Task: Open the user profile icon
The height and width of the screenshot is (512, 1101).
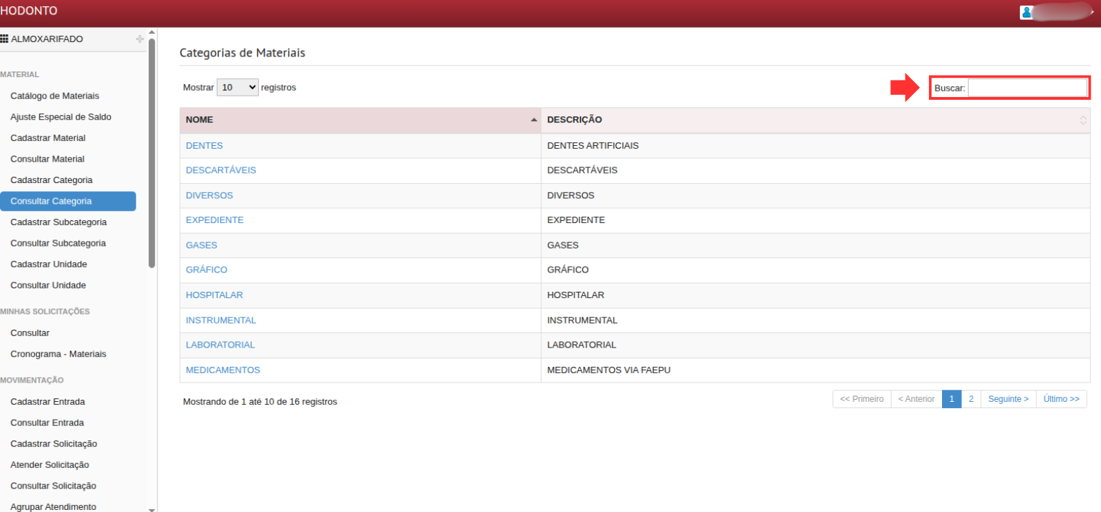Action: 1027,12
